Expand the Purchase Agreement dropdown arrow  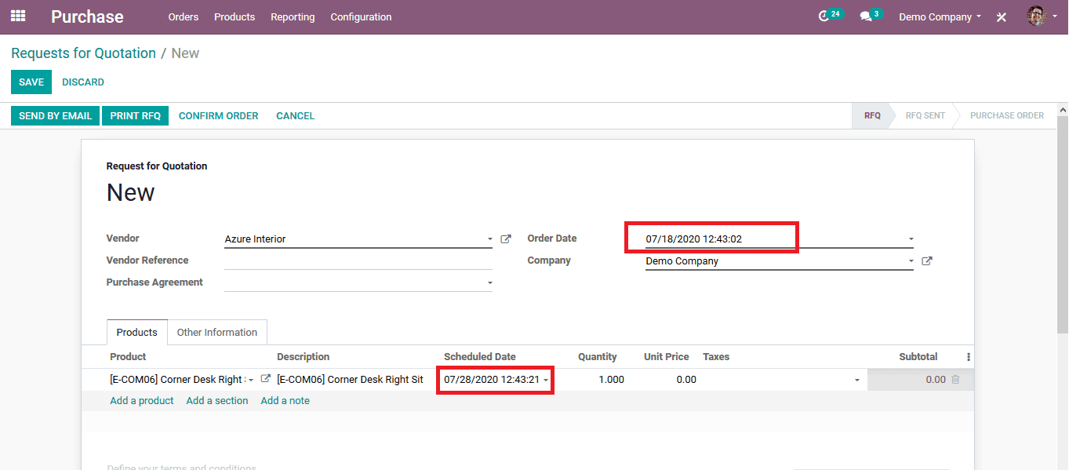click(489, 282)
